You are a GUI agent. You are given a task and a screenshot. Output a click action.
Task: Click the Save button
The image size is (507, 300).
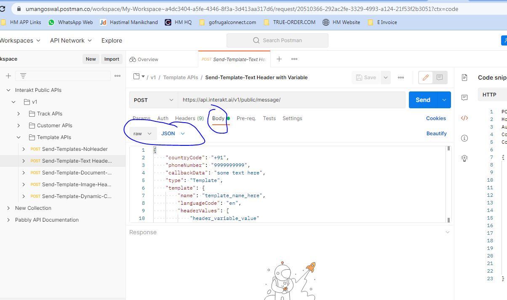coord(366,78)
